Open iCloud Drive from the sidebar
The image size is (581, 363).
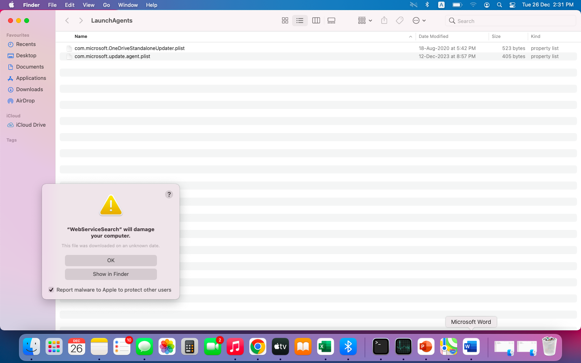tap(30, 125)
